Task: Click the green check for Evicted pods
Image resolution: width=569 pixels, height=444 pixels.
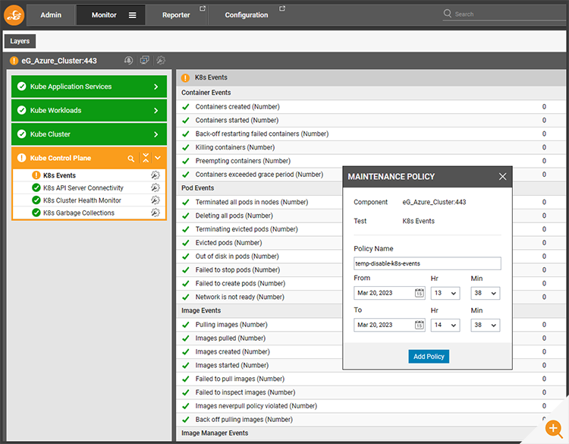Action: (186, 243)
